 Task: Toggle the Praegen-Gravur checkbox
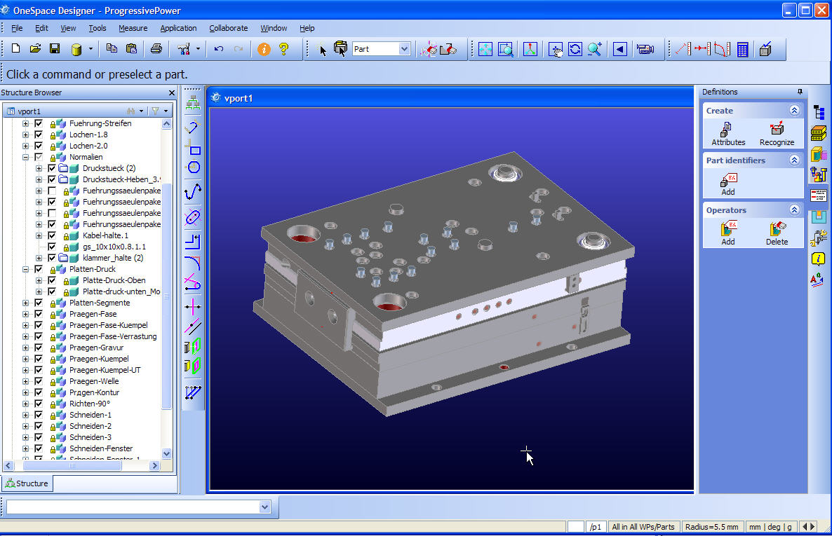[x=39, y=348]
